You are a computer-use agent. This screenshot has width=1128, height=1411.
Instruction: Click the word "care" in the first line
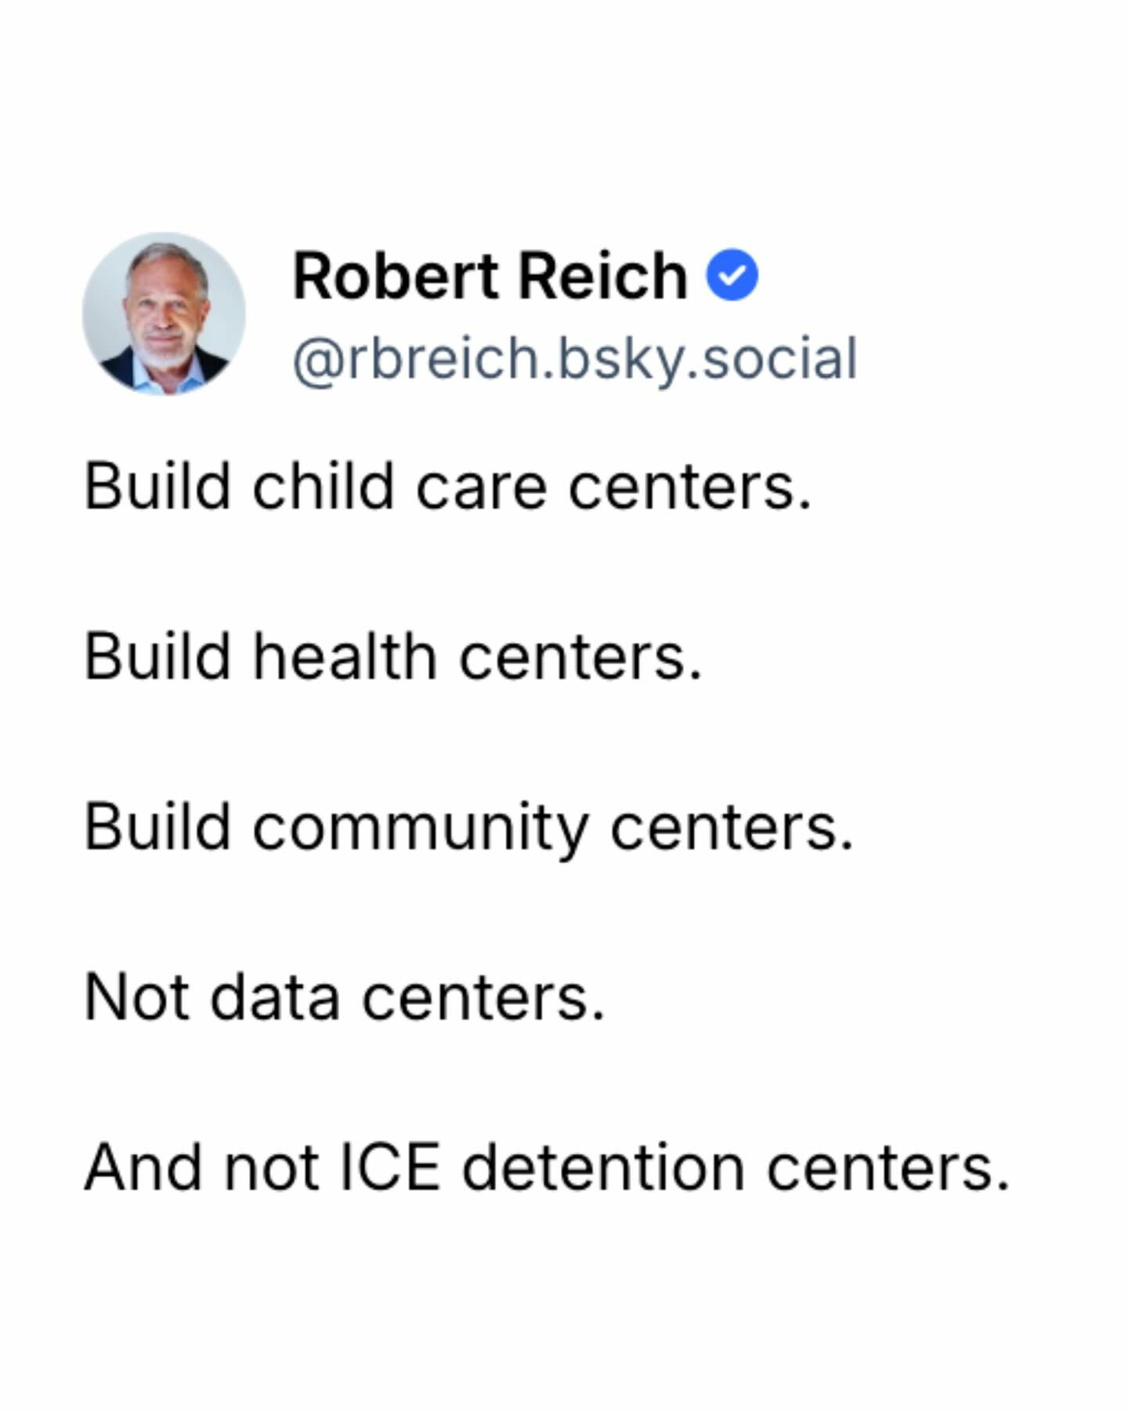480,487
